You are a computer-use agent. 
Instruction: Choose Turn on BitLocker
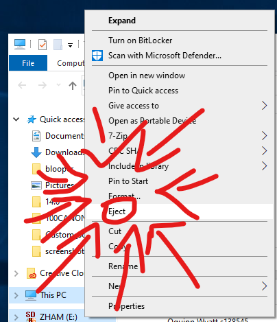click(x=140, y=41)
